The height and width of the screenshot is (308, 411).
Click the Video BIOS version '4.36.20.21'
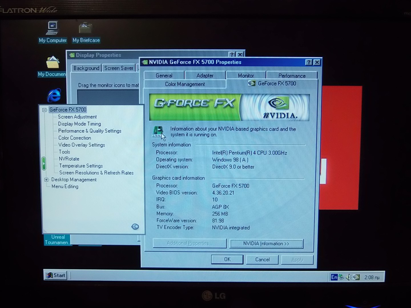[x=223, y=193]
